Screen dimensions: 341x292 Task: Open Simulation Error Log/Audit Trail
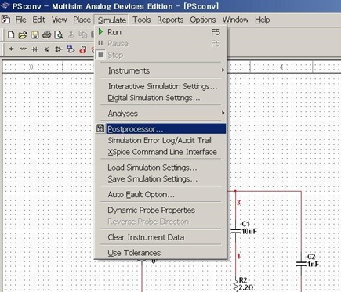point(161,140)
